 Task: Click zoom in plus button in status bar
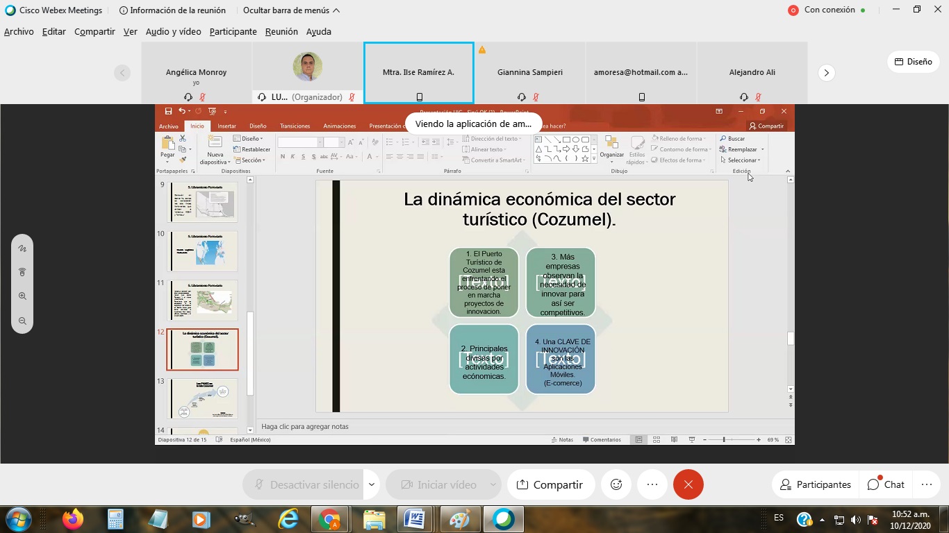point(758,440)
